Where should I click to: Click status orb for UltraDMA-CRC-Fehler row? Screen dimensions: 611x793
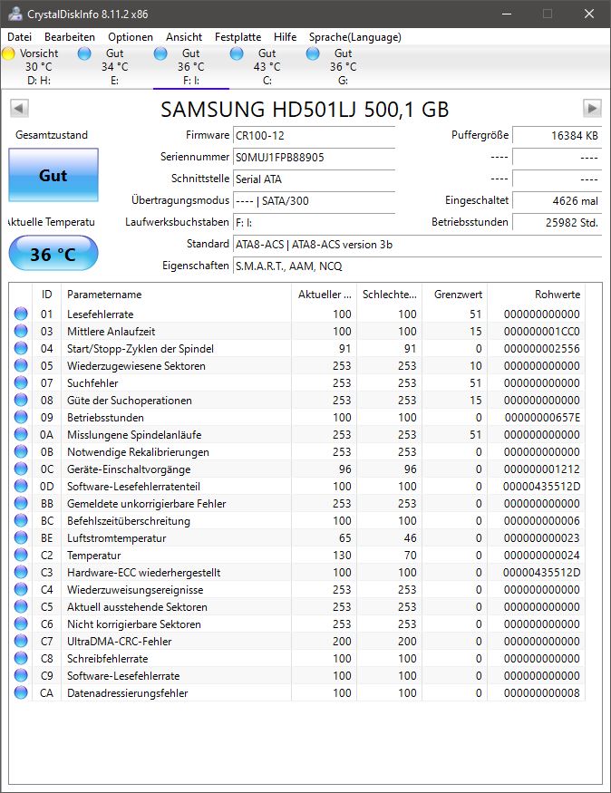pos(21,641)
